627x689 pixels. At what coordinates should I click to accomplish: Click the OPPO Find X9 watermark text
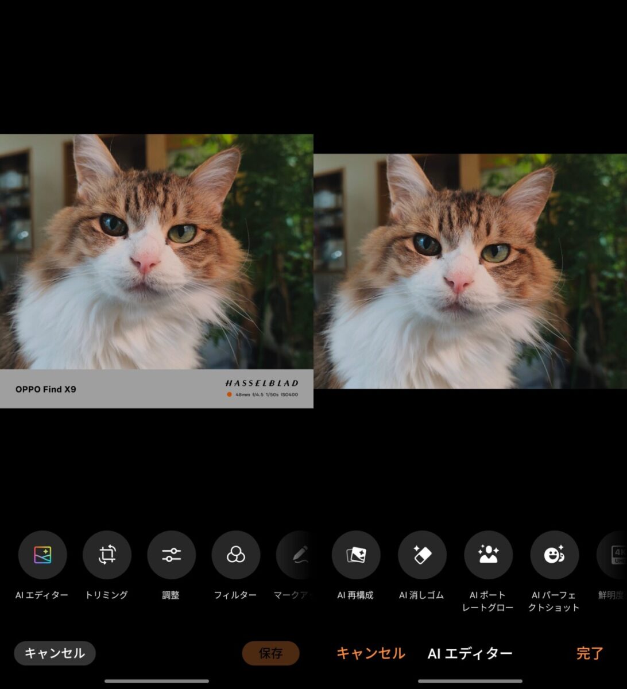(x=46, y=389)
